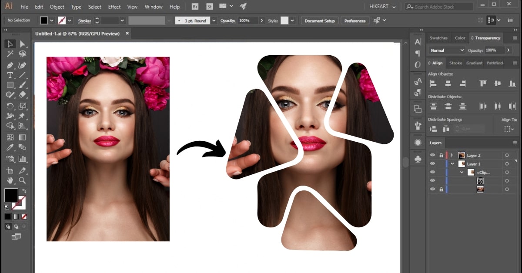This screenshot has height=273, width=522.
Task: Click the stroke swatch in control bar
Action: click(x=62, y=20)
